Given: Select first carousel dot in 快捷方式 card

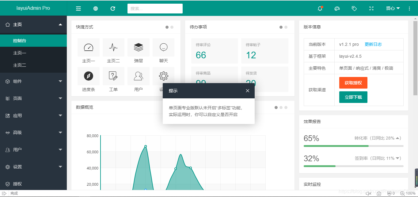Looking at the screenshot, I should click(x=167, y=27).
